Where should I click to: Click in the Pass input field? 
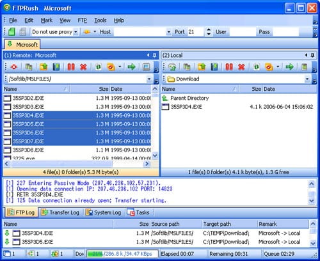point(285,32)
